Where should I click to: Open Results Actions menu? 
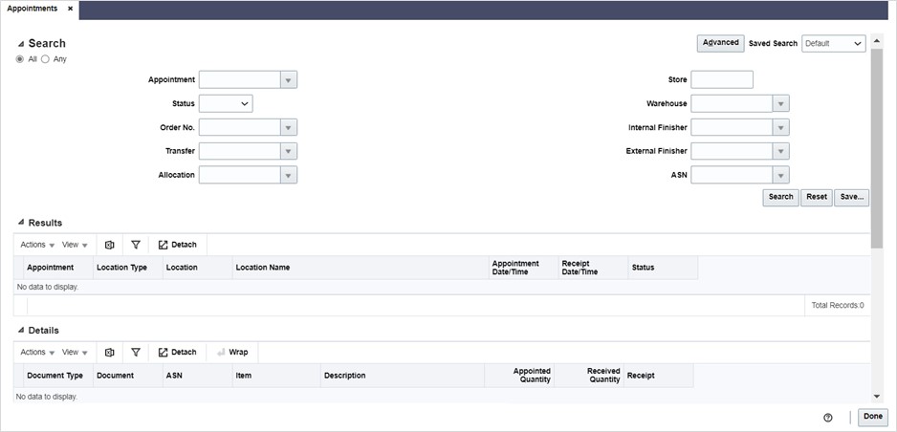coord(37,245)
